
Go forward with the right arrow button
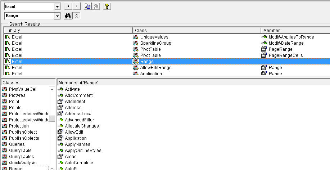click(76, 6)
